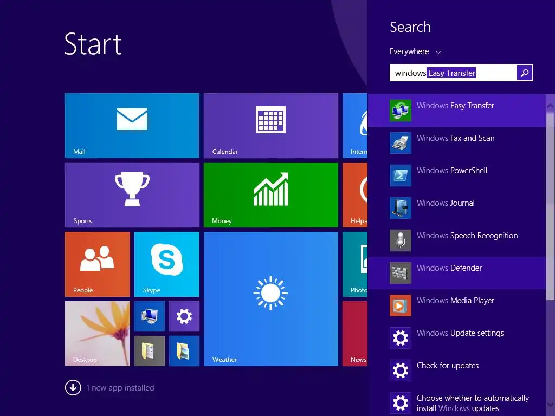
Task: Select Windows Media Player result text
Action: 455,301
